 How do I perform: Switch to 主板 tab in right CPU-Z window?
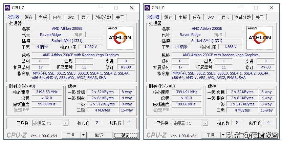(182, 17)
